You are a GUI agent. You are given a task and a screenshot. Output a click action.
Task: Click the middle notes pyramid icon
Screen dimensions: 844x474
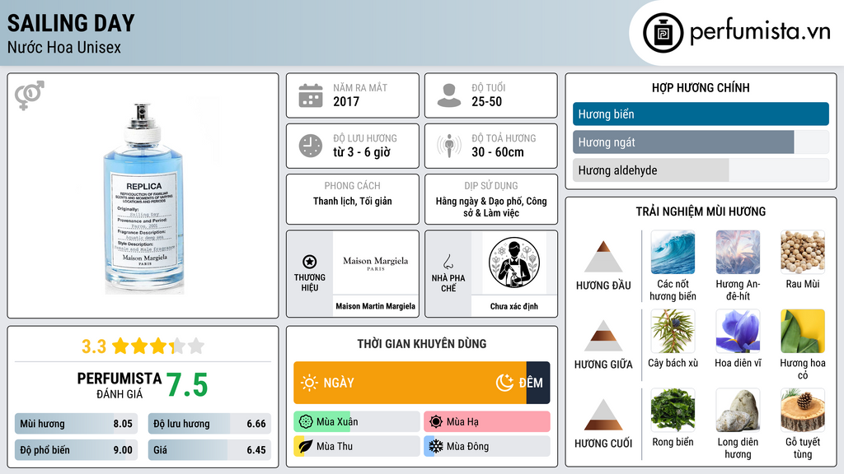coord(603,336)
